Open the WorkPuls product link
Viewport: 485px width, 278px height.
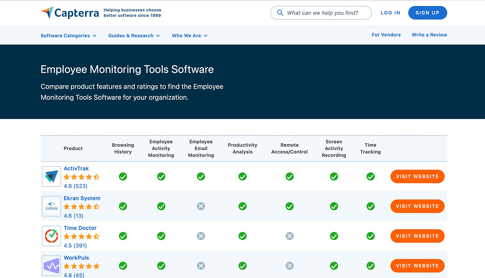(76, 258)
